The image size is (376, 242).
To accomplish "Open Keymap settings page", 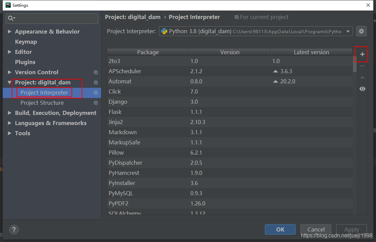I will tap(26, 42).
